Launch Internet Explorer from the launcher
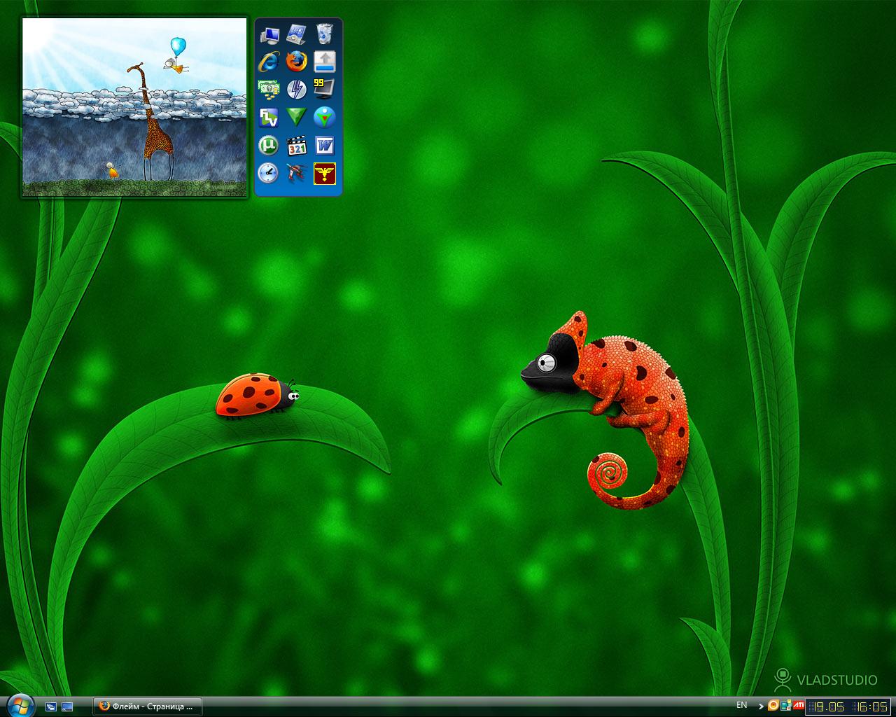The image size is (896, 717). 269,62
